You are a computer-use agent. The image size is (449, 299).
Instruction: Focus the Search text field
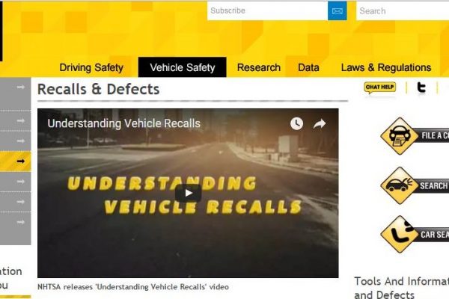tap(403, 11)
